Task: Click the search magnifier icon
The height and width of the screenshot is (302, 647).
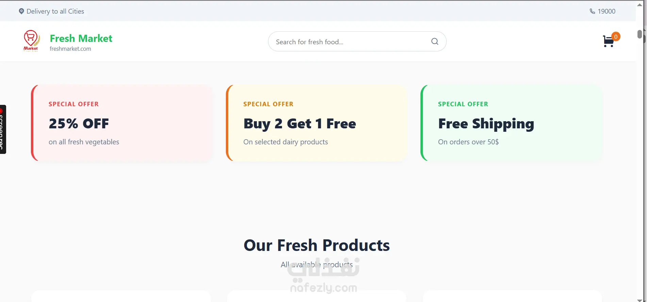Action: tap(435, 42)
